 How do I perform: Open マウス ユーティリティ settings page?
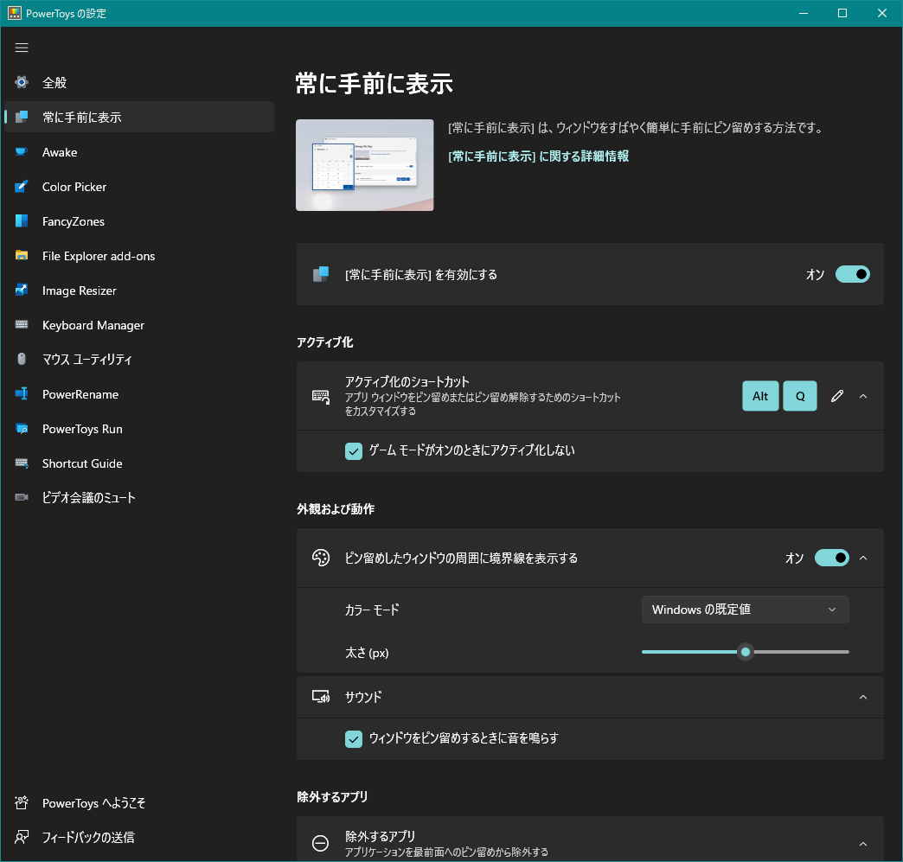(138, 360)
